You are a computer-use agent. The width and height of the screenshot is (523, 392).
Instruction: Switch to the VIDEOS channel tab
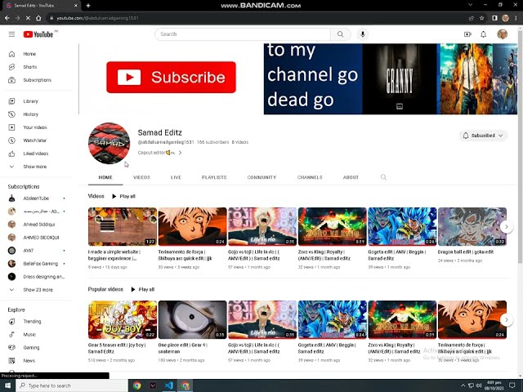[x=141, y=177]
